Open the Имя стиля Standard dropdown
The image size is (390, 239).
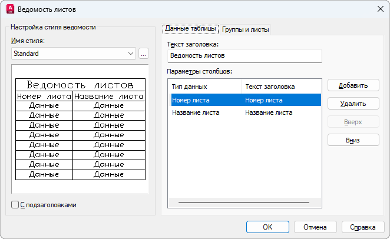point(74,54)
